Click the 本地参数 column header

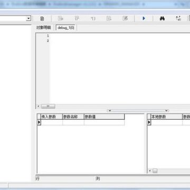point(167,117)
